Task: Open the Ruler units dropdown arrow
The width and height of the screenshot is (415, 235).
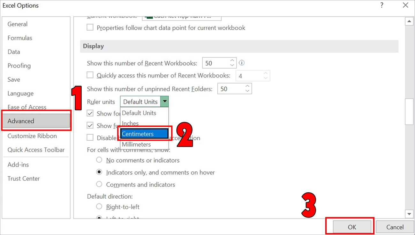Action: point(165,101)
